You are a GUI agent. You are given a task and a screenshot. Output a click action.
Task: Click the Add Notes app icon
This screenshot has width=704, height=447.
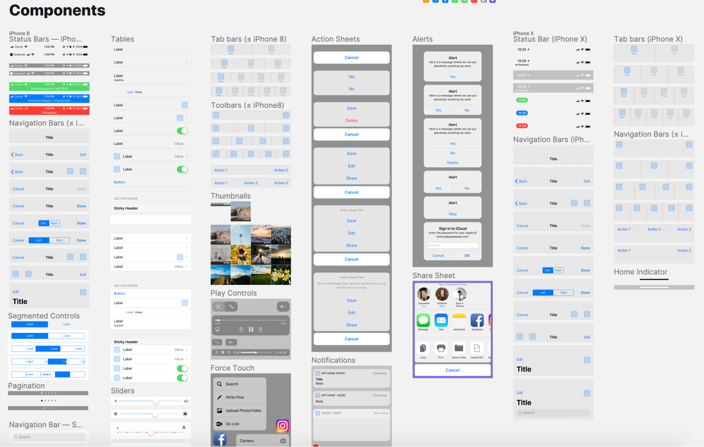pos(459,320)
